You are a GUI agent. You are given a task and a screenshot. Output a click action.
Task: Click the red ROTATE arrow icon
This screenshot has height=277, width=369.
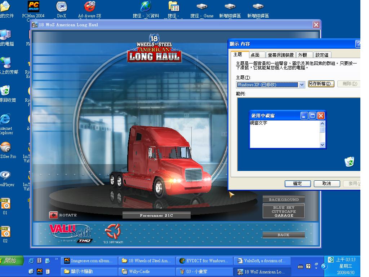click(54, 215)
